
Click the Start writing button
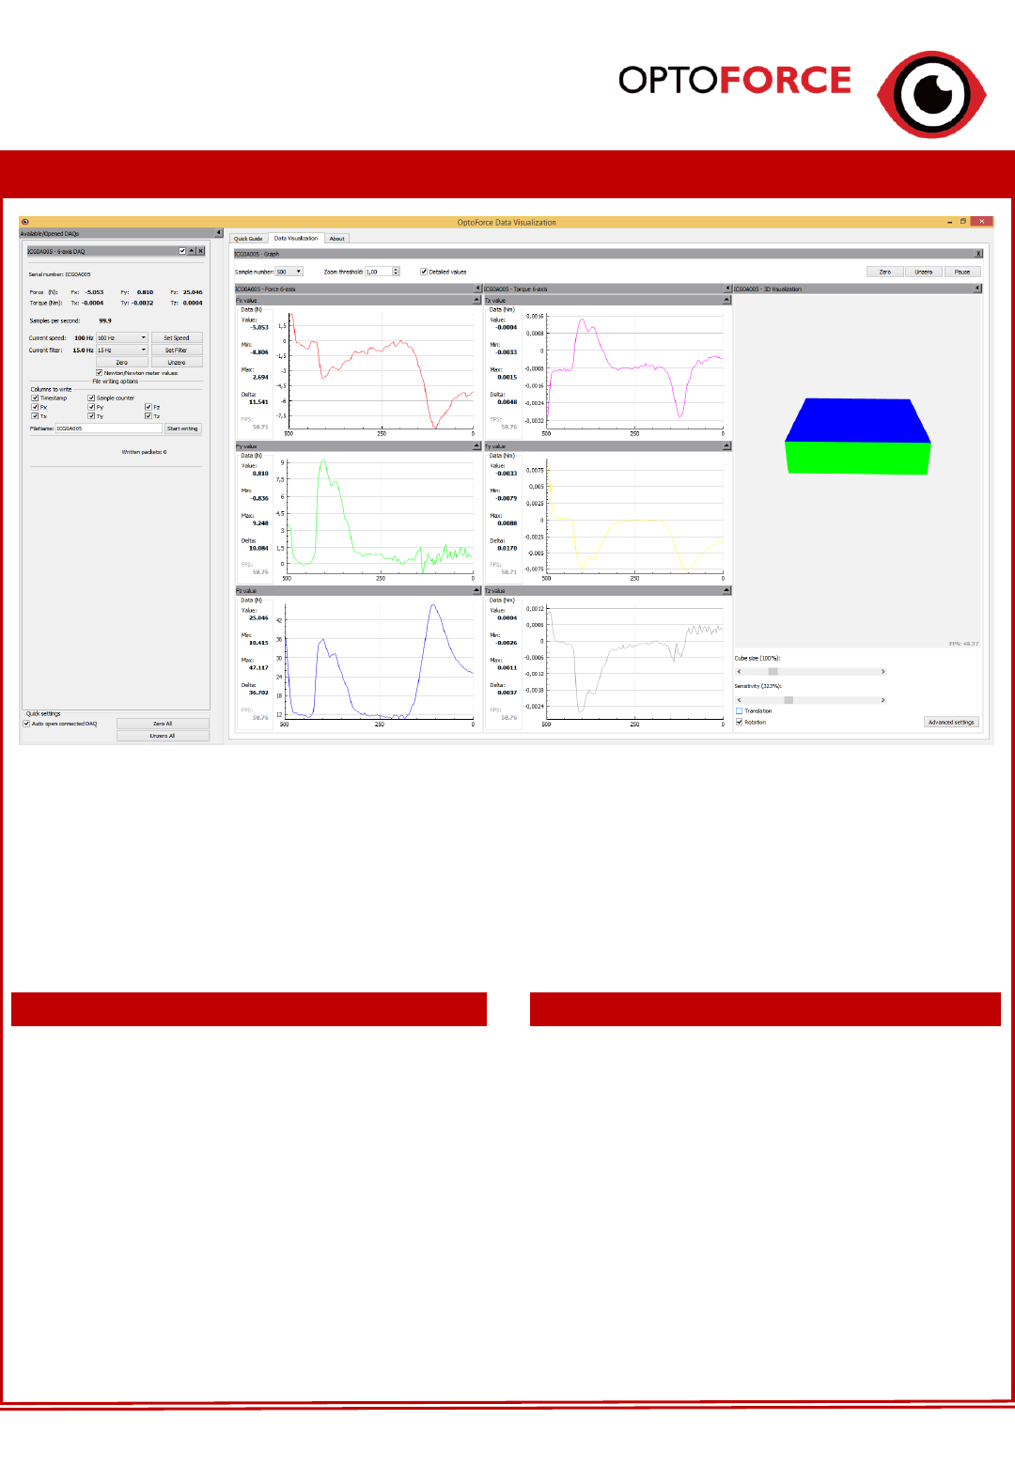click(182, 429)
